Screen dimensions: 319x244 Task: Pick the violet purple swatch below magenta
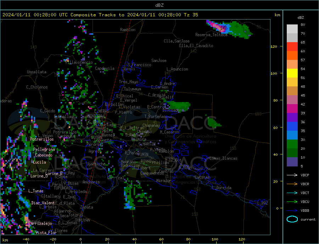pos(292,118)
